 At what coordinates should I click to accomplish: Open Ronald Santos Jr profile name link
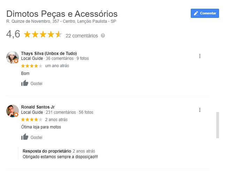point(38,107)
